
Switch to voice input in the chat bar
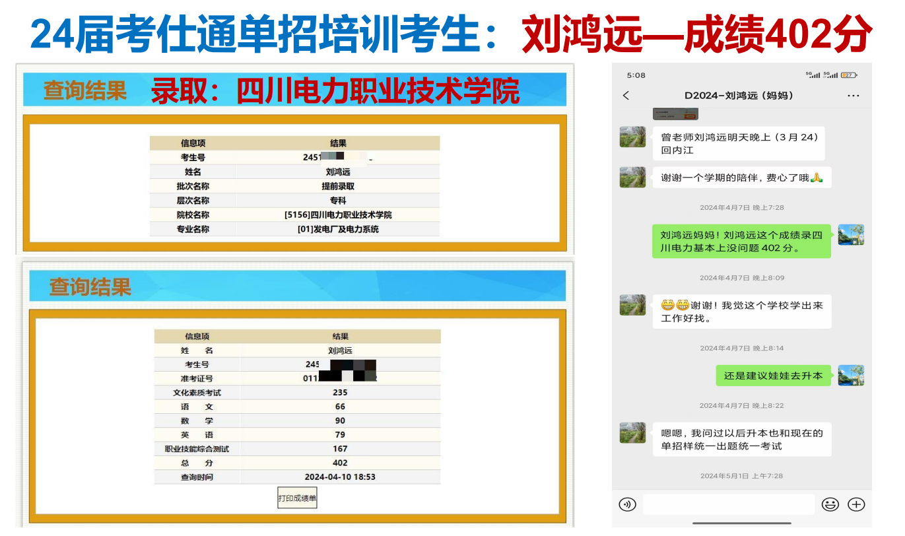point(627,504)
